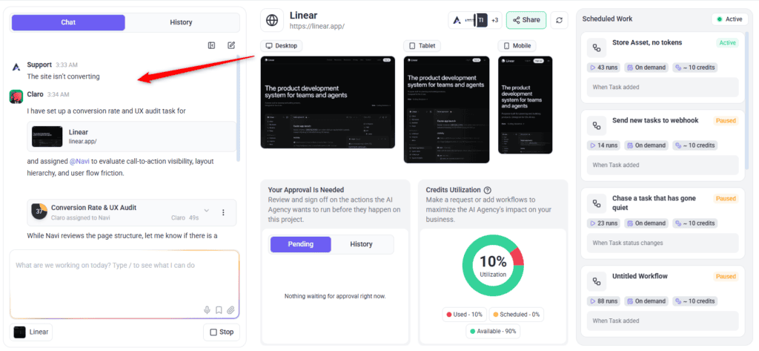The height and width of the screenshot is (351, 759).
Task: Click On demand chip on Store Asset card
Action: (646, 68)
